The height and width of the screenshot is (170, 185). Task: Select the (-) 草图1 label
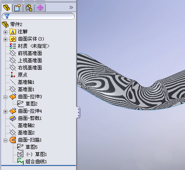(x=37, y=154)
